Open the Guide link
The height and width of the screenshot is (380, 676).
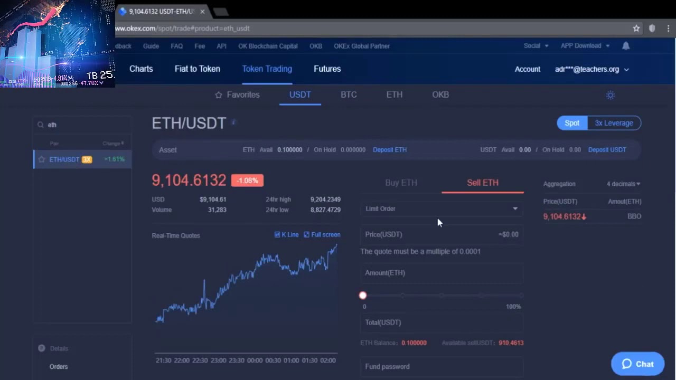click(151, 46)
